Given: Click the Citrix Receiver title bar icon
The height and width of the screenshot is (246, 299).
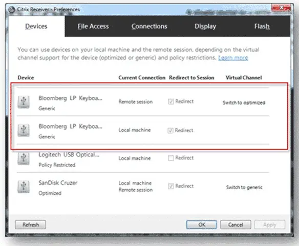Looking at the screenshot, I should pyautogui.click(x=12, y=9).
